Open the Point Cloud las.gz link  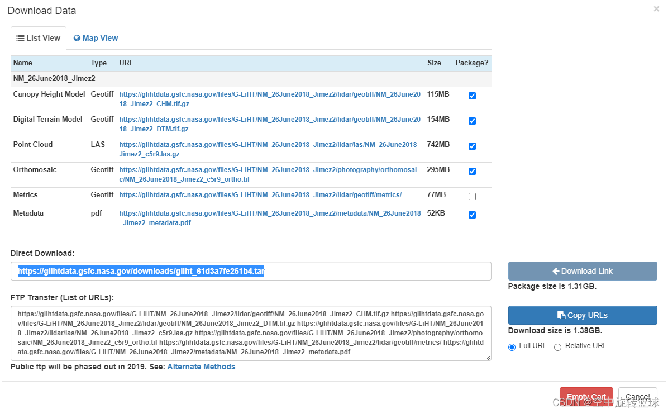270,149
